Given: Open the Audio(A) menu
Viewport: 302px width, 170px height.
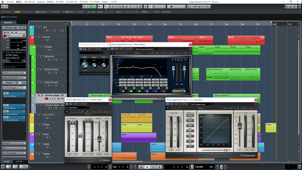Looking at the screenshot, I should point(41,2).
